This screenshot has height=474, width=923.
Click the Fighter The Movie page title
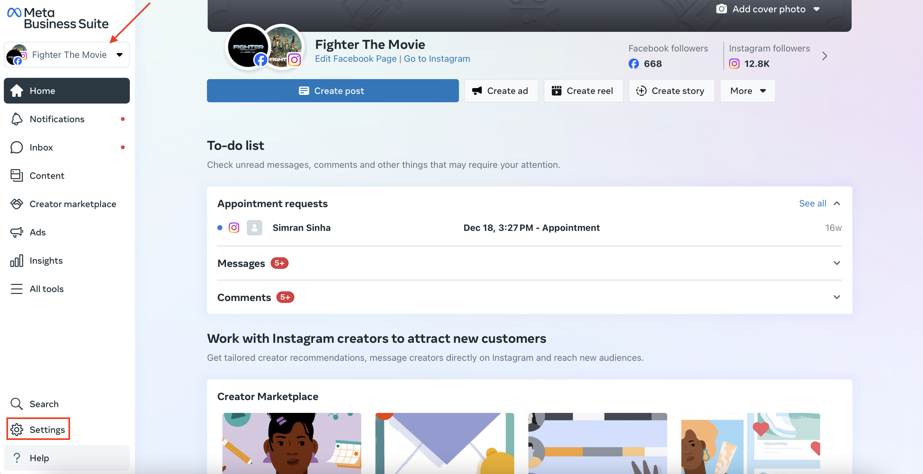tap(370, 44)
